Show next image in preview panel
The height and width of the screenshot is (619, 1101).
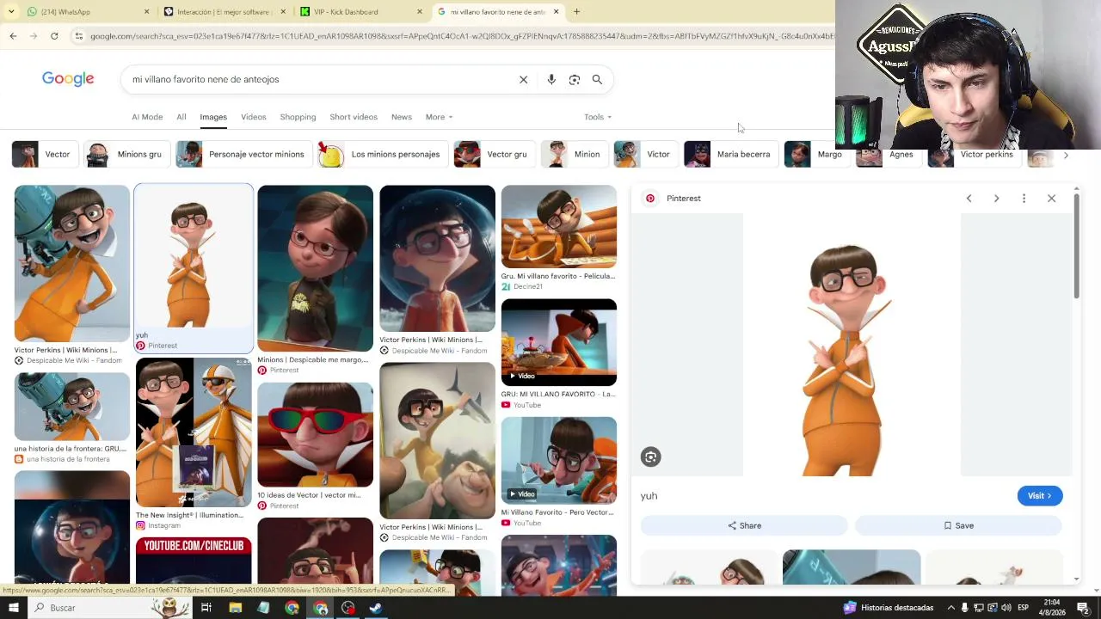(x=996, y=199)
